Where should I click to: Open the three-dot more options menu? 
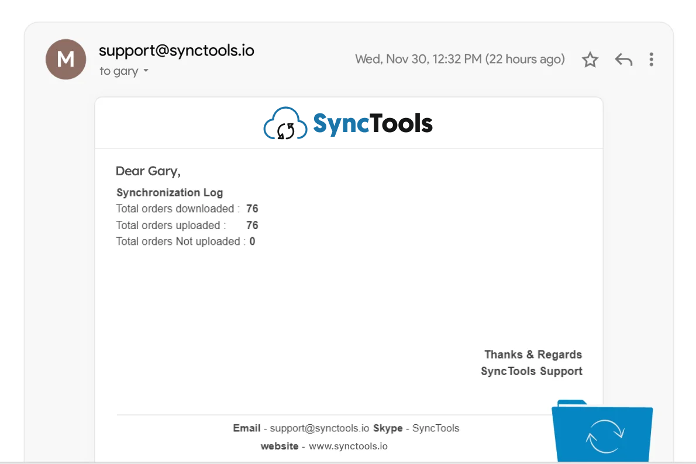[651, 60]
